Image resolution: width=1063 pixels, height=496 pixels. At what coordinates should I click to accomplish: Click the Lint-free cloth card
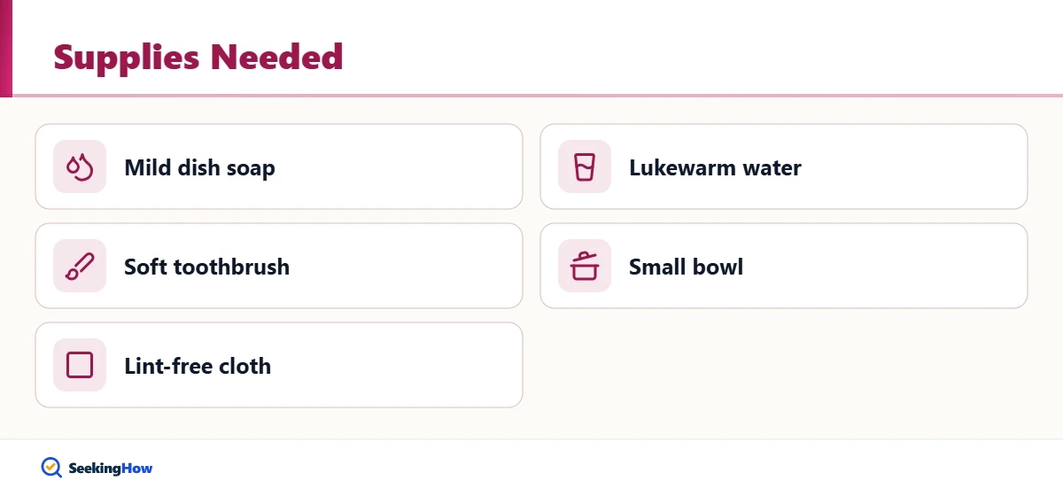279,365
